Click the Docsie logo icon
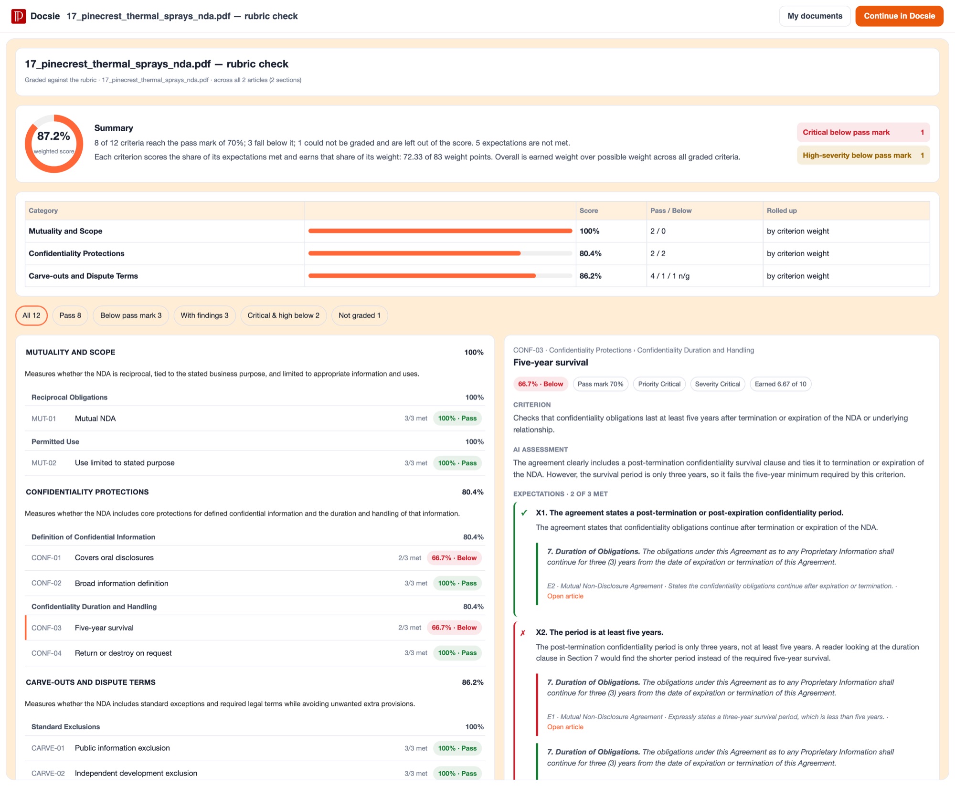 [19, 16]
